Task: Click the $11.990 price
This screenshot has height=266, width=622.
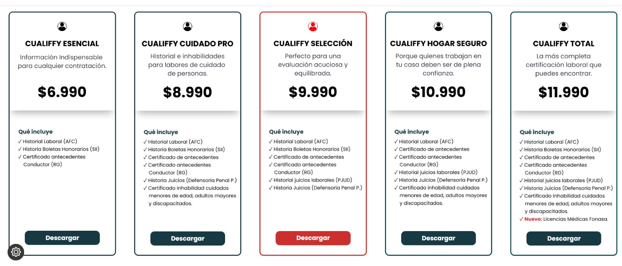Action: [564, 92]
